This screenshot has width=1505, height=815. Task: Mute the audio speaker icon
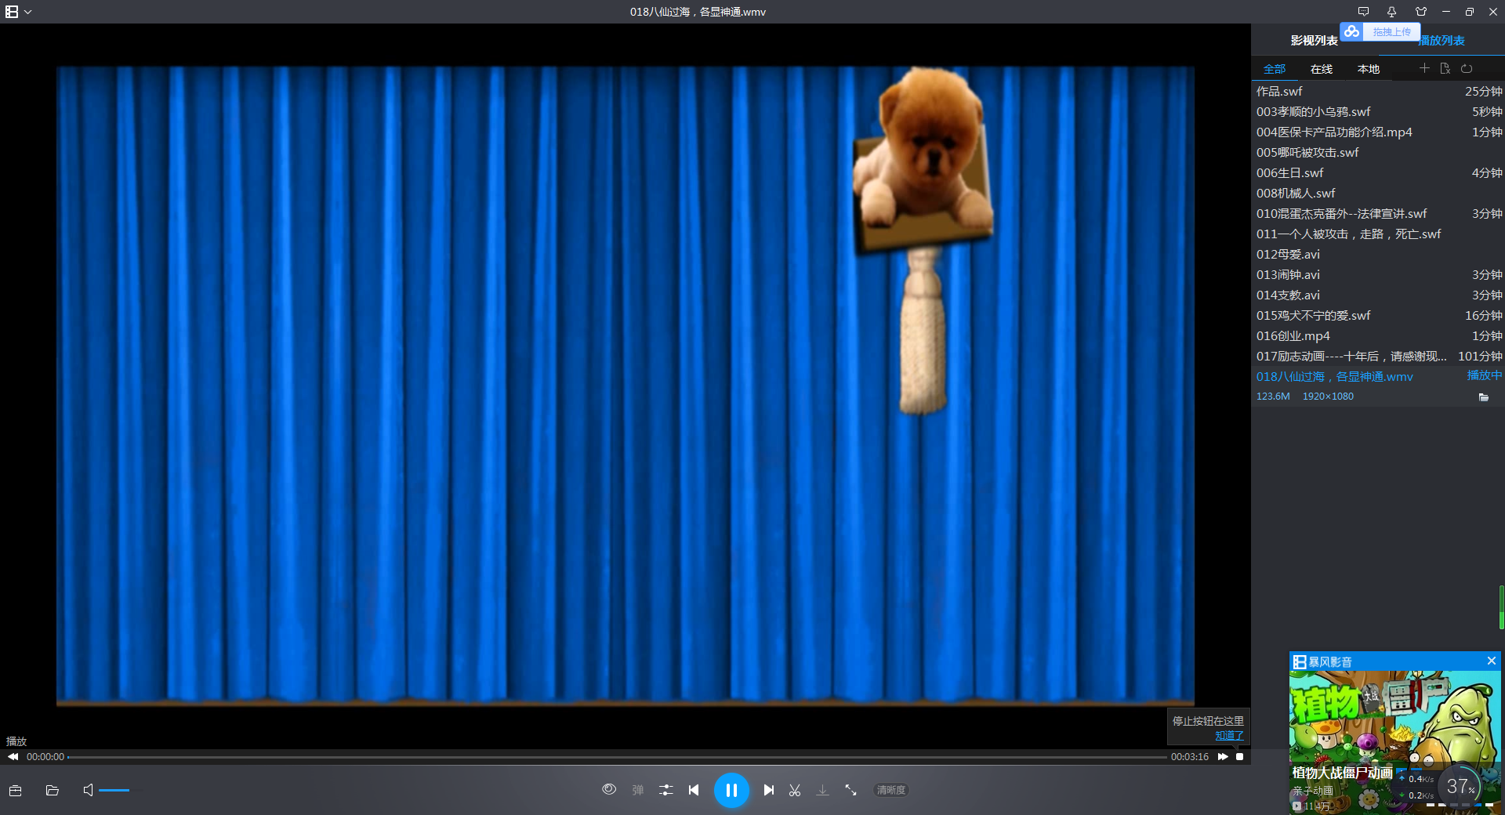click(88, 790)
